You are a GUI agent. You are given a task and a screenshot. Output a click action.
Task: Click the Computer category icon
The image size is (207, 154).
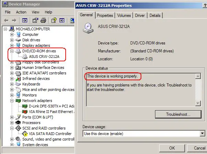(x=19, y=34)
